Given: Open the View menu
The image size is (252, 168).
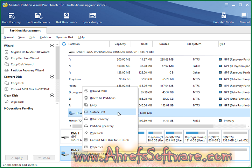Looking at the screenshot, I should 21,37.
